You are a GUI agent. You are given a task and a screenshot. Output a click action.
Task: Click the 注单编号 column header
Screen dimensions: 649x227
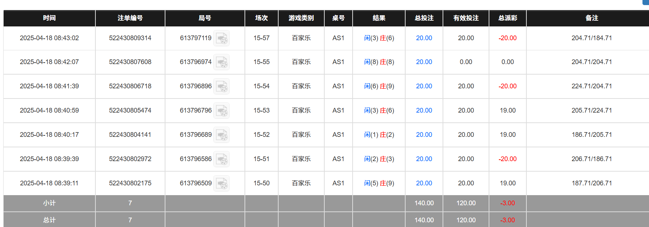coord(130,18)
